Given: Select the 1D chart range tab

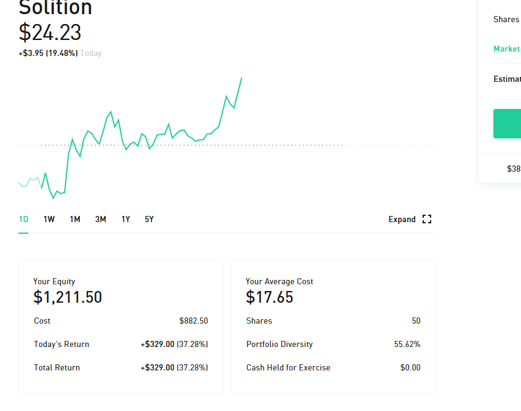Looking at the screenshot, I should click(23, 219).
